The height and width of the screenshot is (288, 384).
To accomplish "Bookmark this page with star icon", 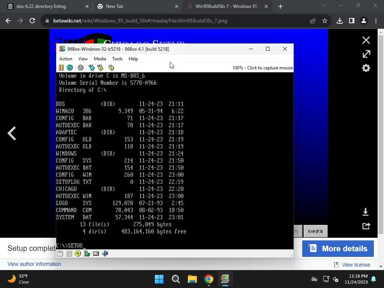I will click(325, 21).
